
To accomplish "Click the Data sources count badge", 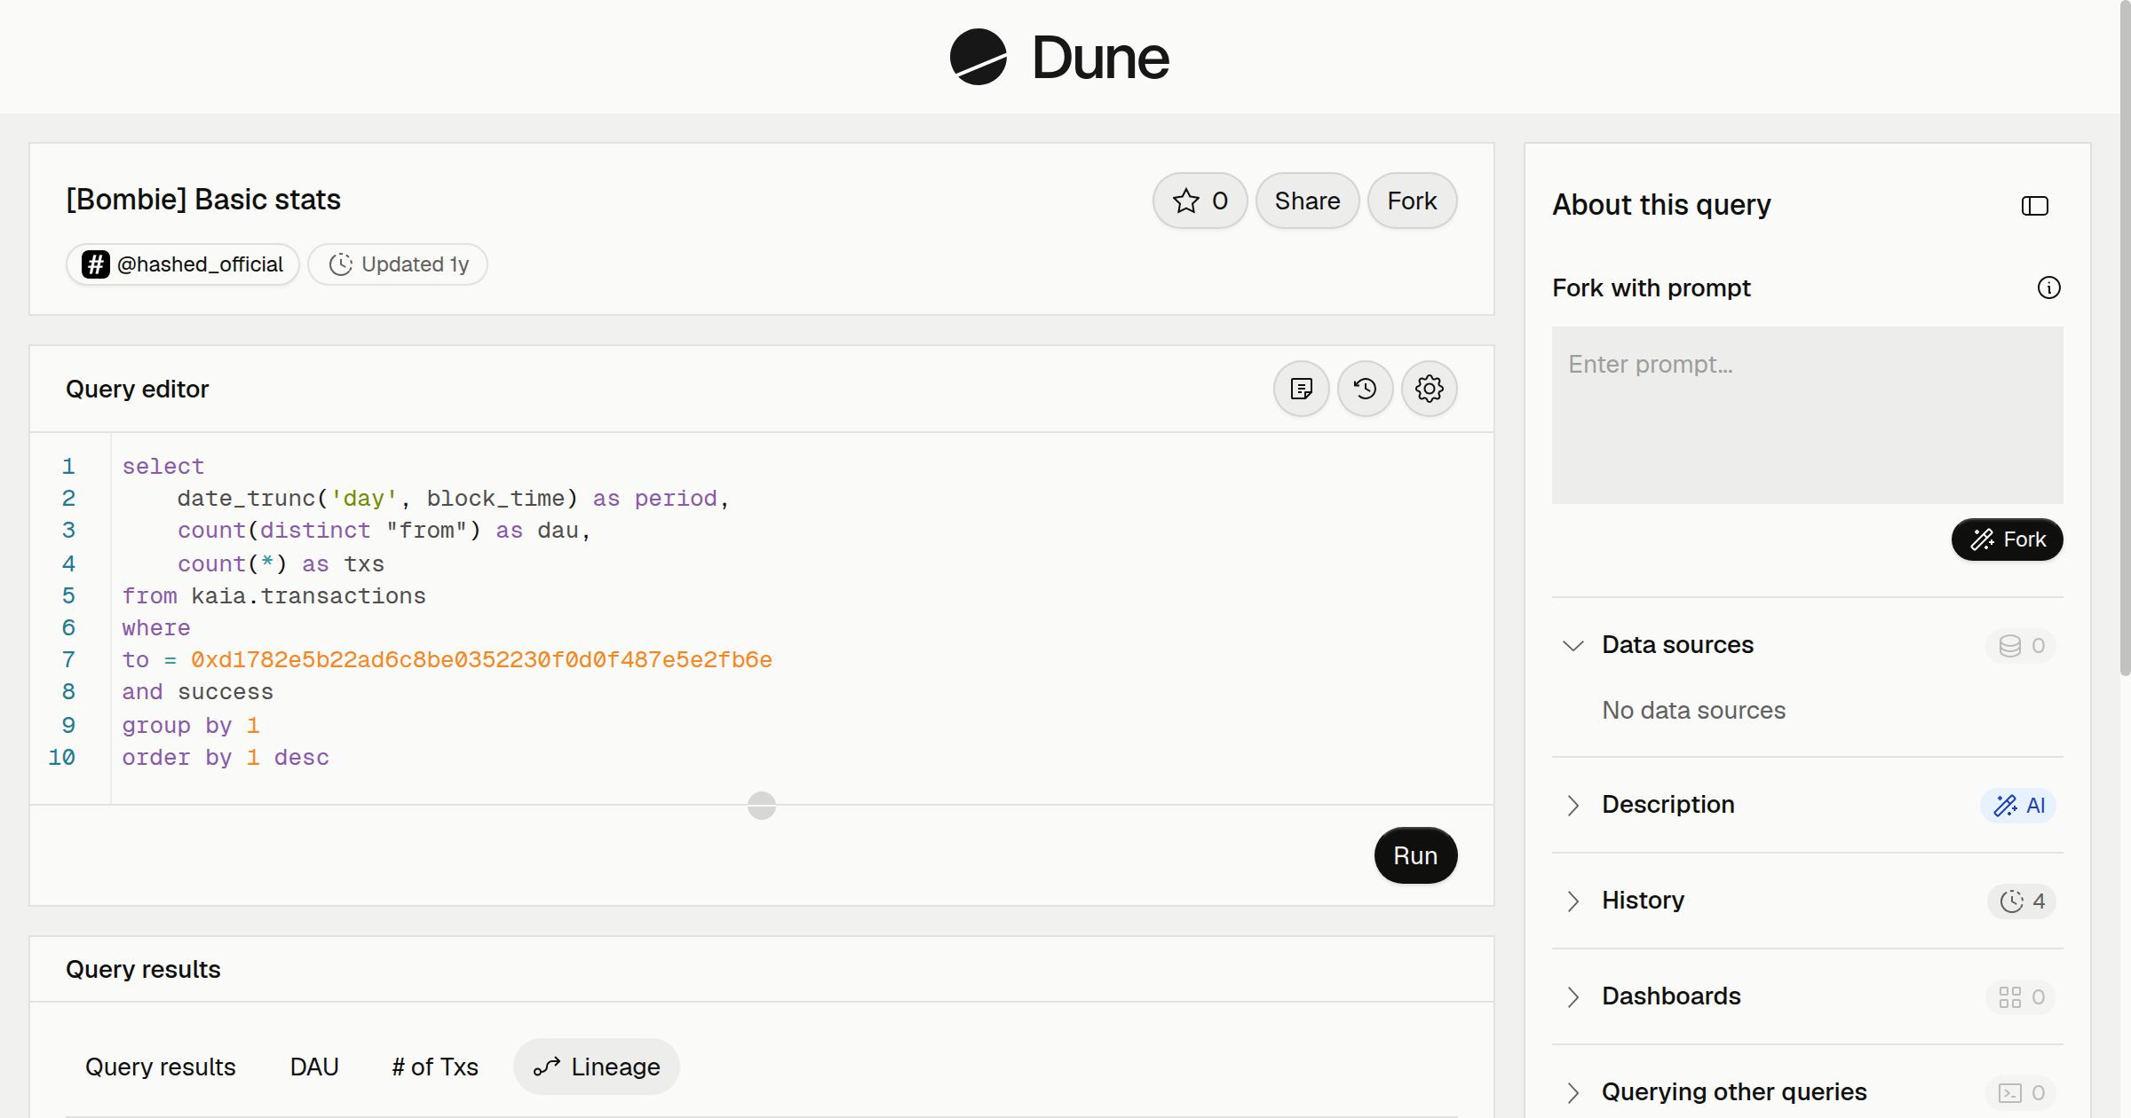I will (2021, 645).
